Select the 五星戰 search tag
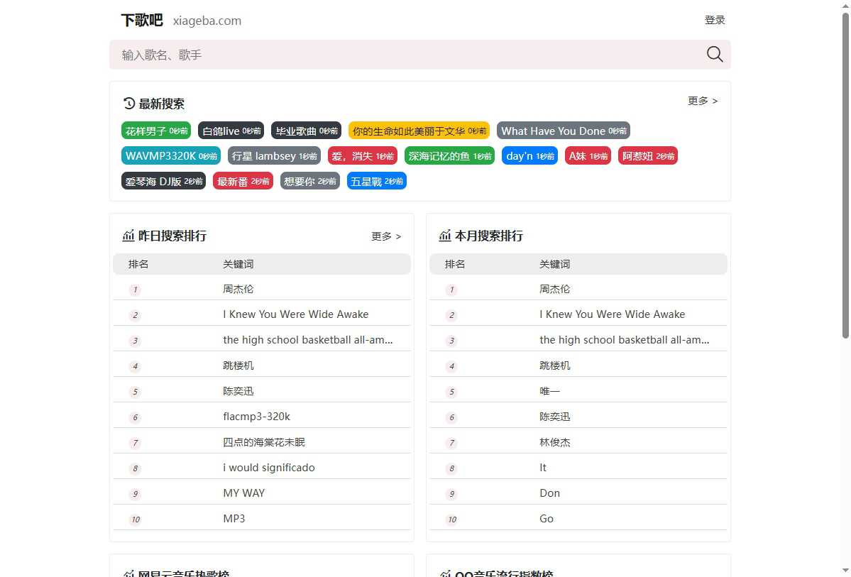This screenshot has height=577, width=851. (377, 181)
